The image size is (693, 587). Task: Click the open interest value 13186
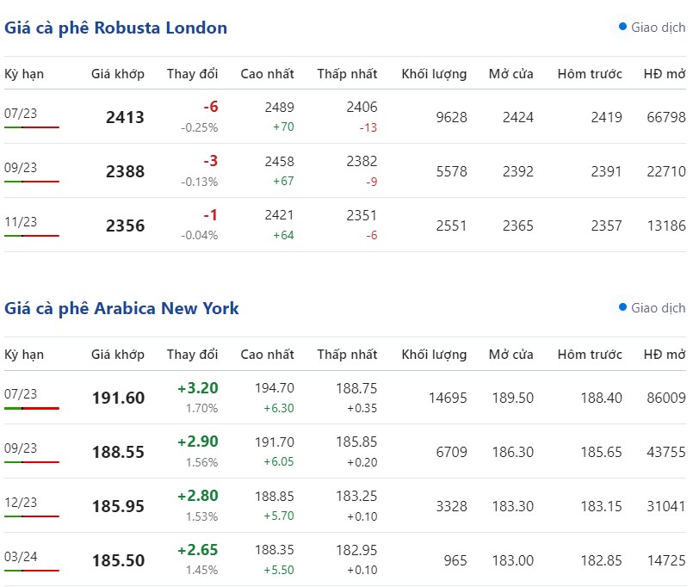point(666,226)
